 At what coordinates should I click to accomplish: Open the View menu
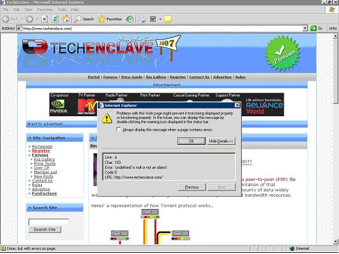coord(29,10)
